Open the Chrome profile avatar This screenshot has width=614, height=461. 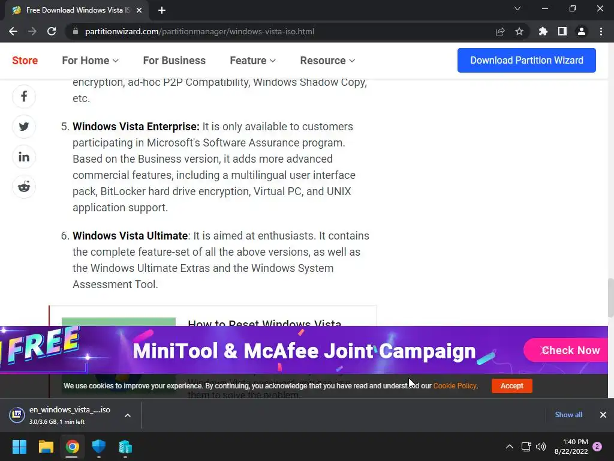coord(582,31)
